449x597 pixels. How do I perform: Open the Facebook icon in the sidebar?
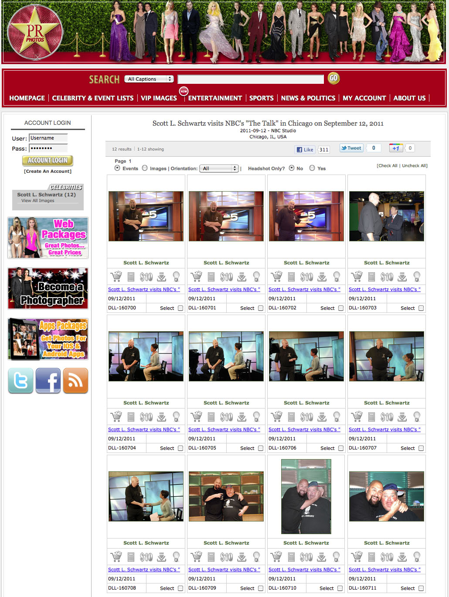[48, 381]
